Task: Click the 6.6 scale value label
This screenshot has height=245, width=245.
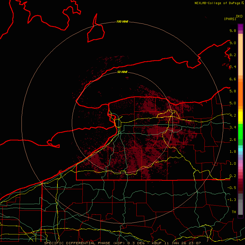Action: click(x=233, y=79)
